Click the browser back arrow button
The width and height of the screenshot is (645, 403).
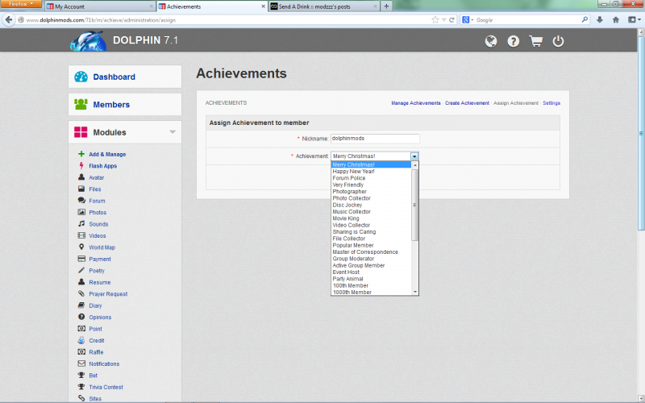click(9, 19)
